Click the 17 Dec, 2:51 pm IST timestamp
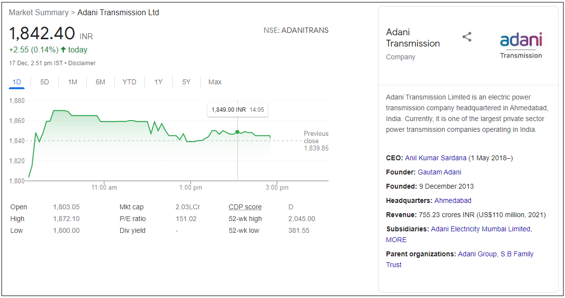The height and width of the screenshot is (298, 565). coord(36,63)
